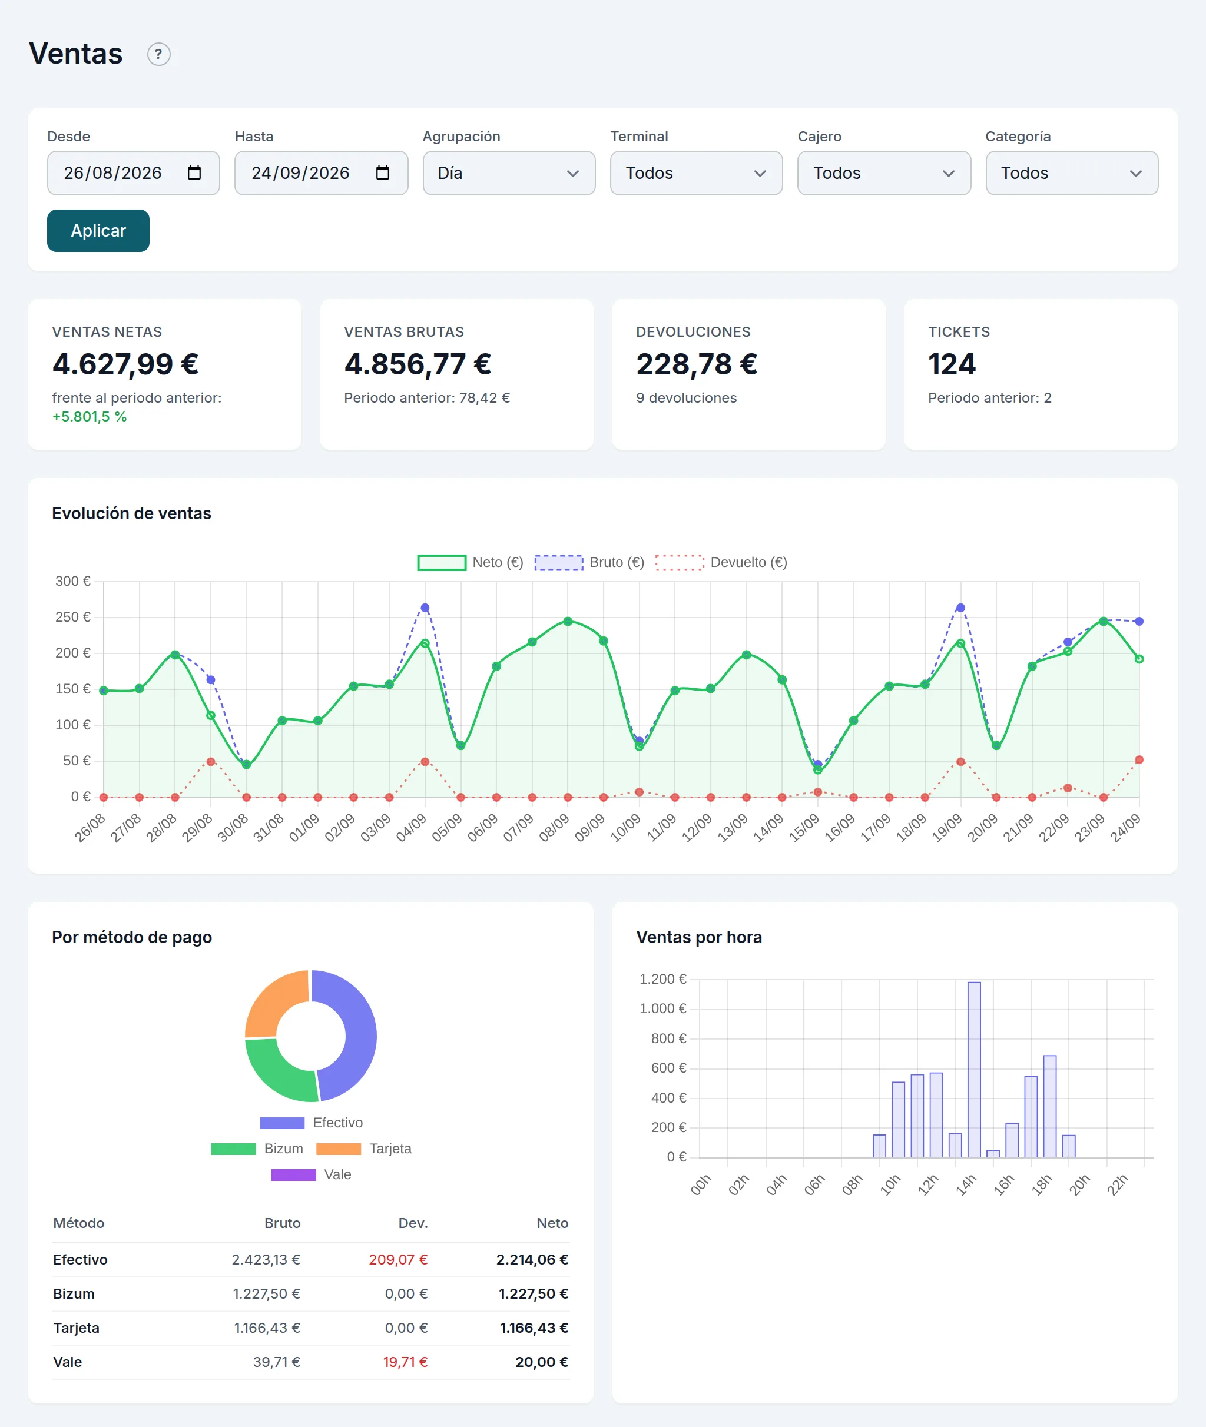Click the Efectivo legend color swatch
This screenshot has height=1427, width=1206.
(x=281, y=1123)
